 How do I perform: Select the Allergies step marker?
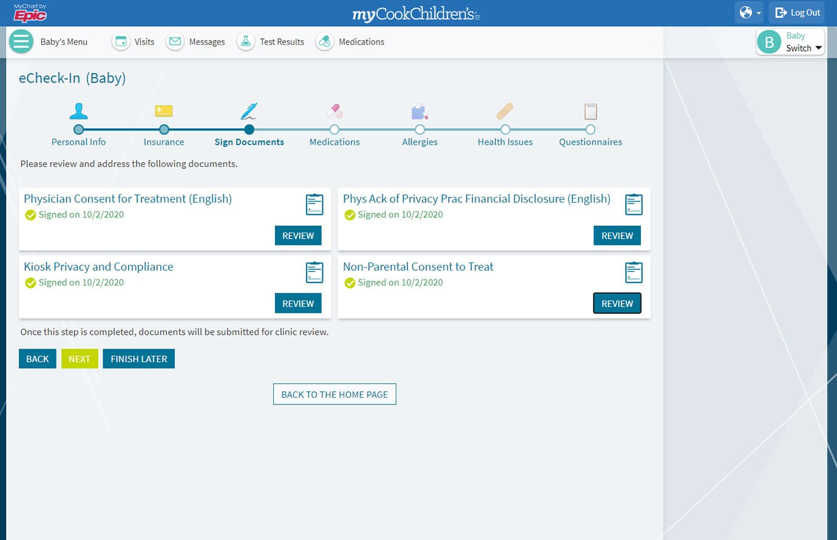420,129
